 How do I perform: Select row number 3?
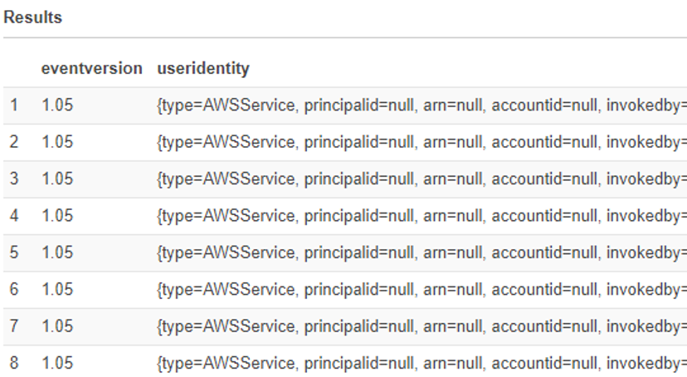pos(14,179)
